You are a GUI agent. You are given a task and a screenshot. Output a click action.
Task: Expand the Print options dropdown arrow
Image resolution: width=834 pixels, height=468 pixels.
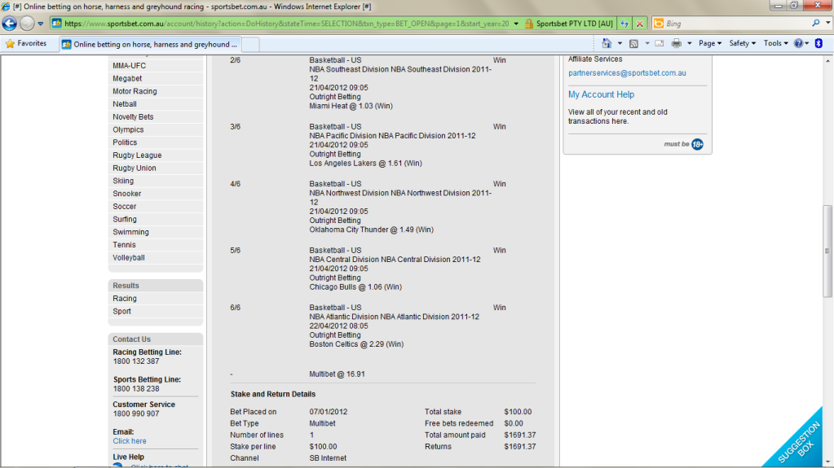coord(690,44)
